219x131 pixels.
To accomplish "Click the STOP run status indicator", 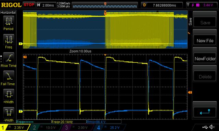I will click(29, 5).
